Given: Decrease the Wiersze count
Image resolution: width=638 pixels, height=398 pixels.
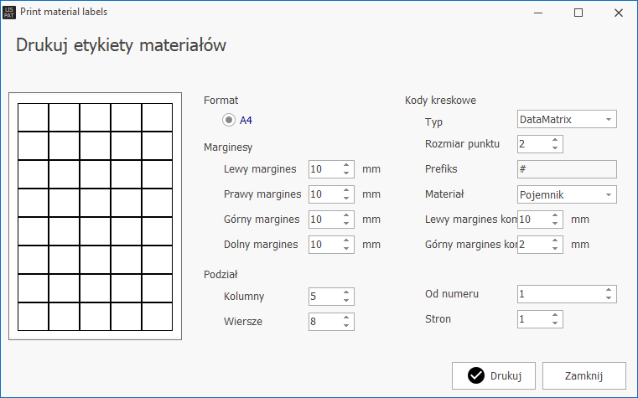Looking at the screenshot, I should 347,326.
